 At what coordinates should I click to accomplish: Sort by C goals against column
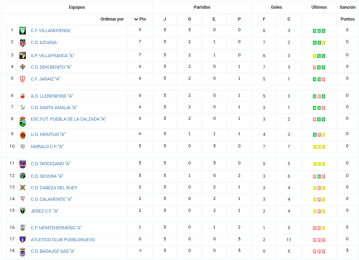click(289, 19)
